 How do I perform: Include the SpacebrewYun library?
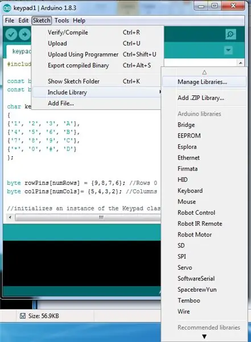[x=204, y=290]
